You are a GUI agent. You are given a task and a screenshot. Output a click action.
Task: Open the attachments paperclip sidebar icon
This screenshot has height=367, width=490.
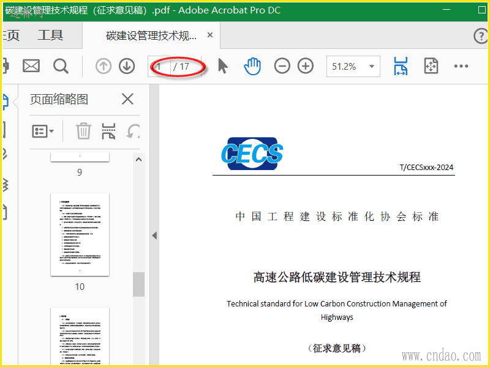[5, 154]
